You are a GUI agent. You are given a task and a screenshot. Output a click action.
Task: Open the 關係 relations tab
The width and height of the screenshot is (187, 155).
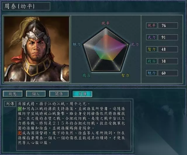59,94
